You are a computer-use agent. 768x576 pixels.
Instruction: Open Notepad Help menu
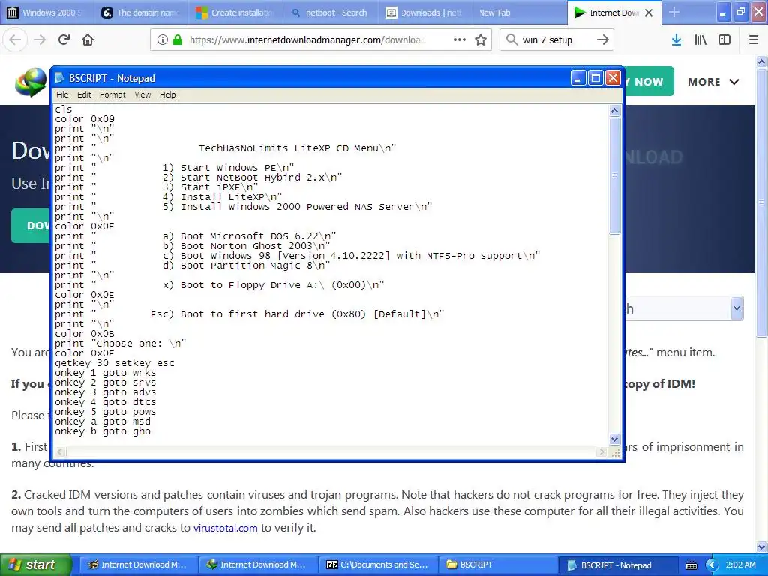click(167, 94)
